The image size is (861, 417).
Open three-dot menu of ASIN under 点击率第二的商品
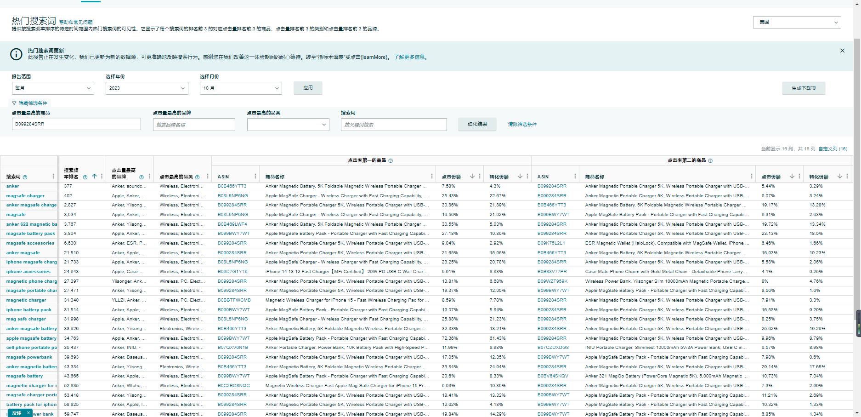(x=575, y=177)
